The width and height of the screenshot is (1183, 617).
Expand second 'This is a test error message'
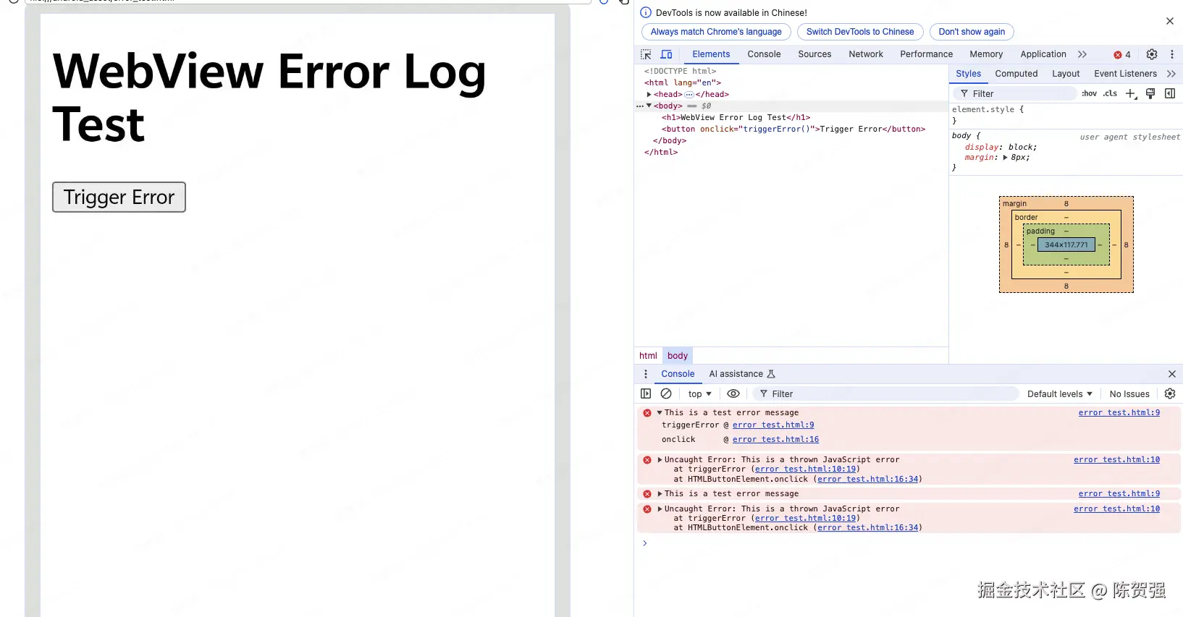coord(660,494)
